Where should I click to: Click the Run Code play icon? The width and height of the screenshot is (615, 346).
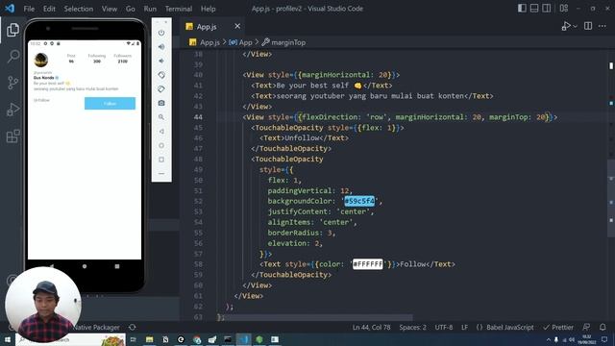(x=565, y=26)
